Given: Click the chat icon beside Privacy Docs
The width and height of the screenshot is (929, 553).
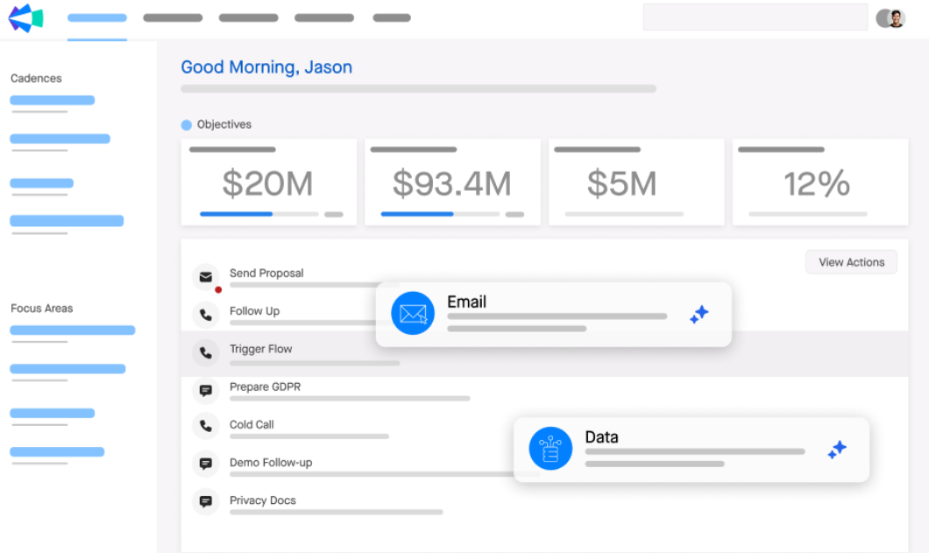Looking at the screenshot, I should [206, 501].
